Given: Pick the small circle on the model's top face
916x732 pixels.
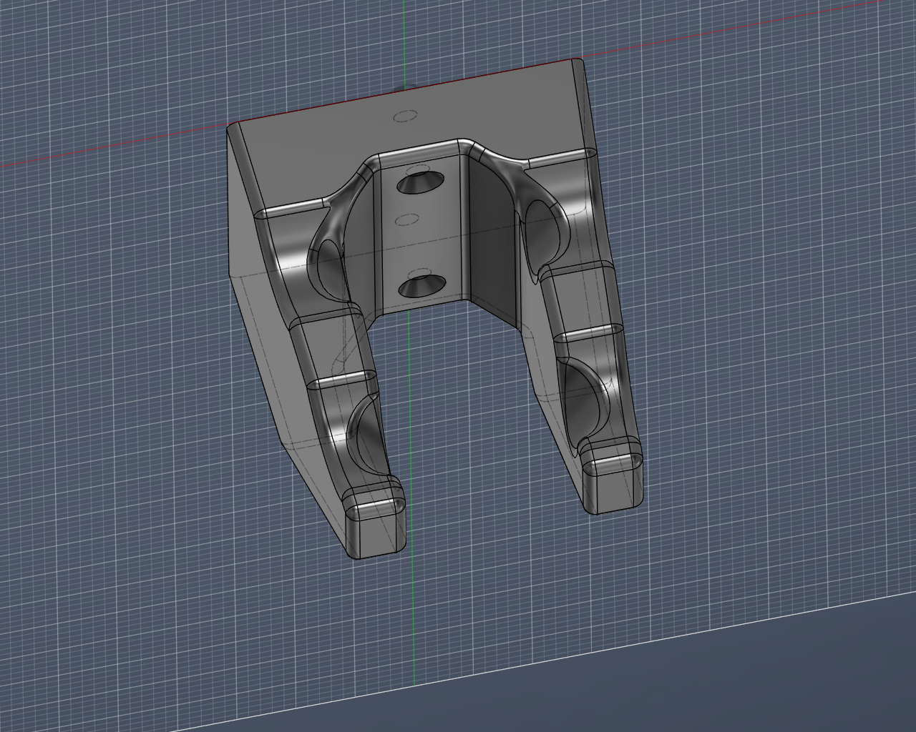Looking at the screenshot, I should [x=406, y=116].
